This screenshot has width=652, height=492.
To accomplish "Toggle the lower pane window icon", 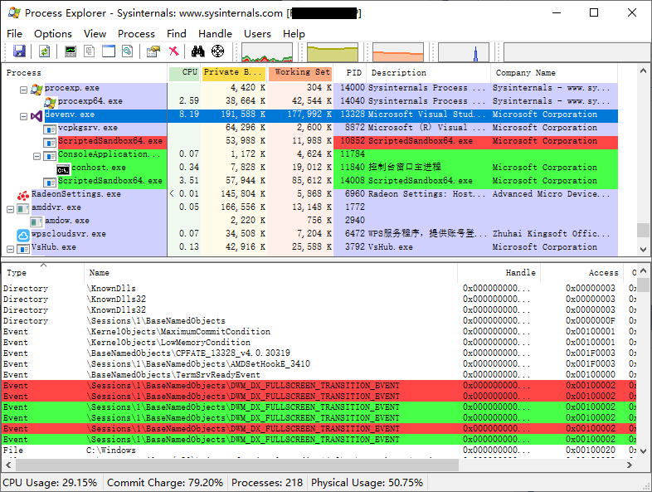I will pos(109,51).
